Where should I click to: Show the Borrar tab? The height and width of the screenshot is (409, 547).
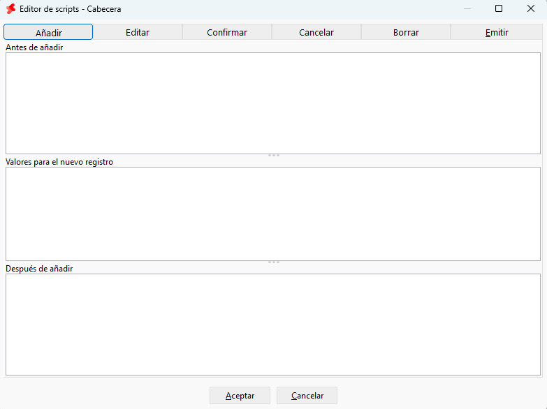pos(406,32)
